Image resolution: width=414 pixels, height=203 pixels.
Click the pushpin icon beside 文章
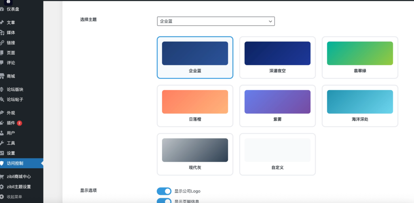coord(2,22)
